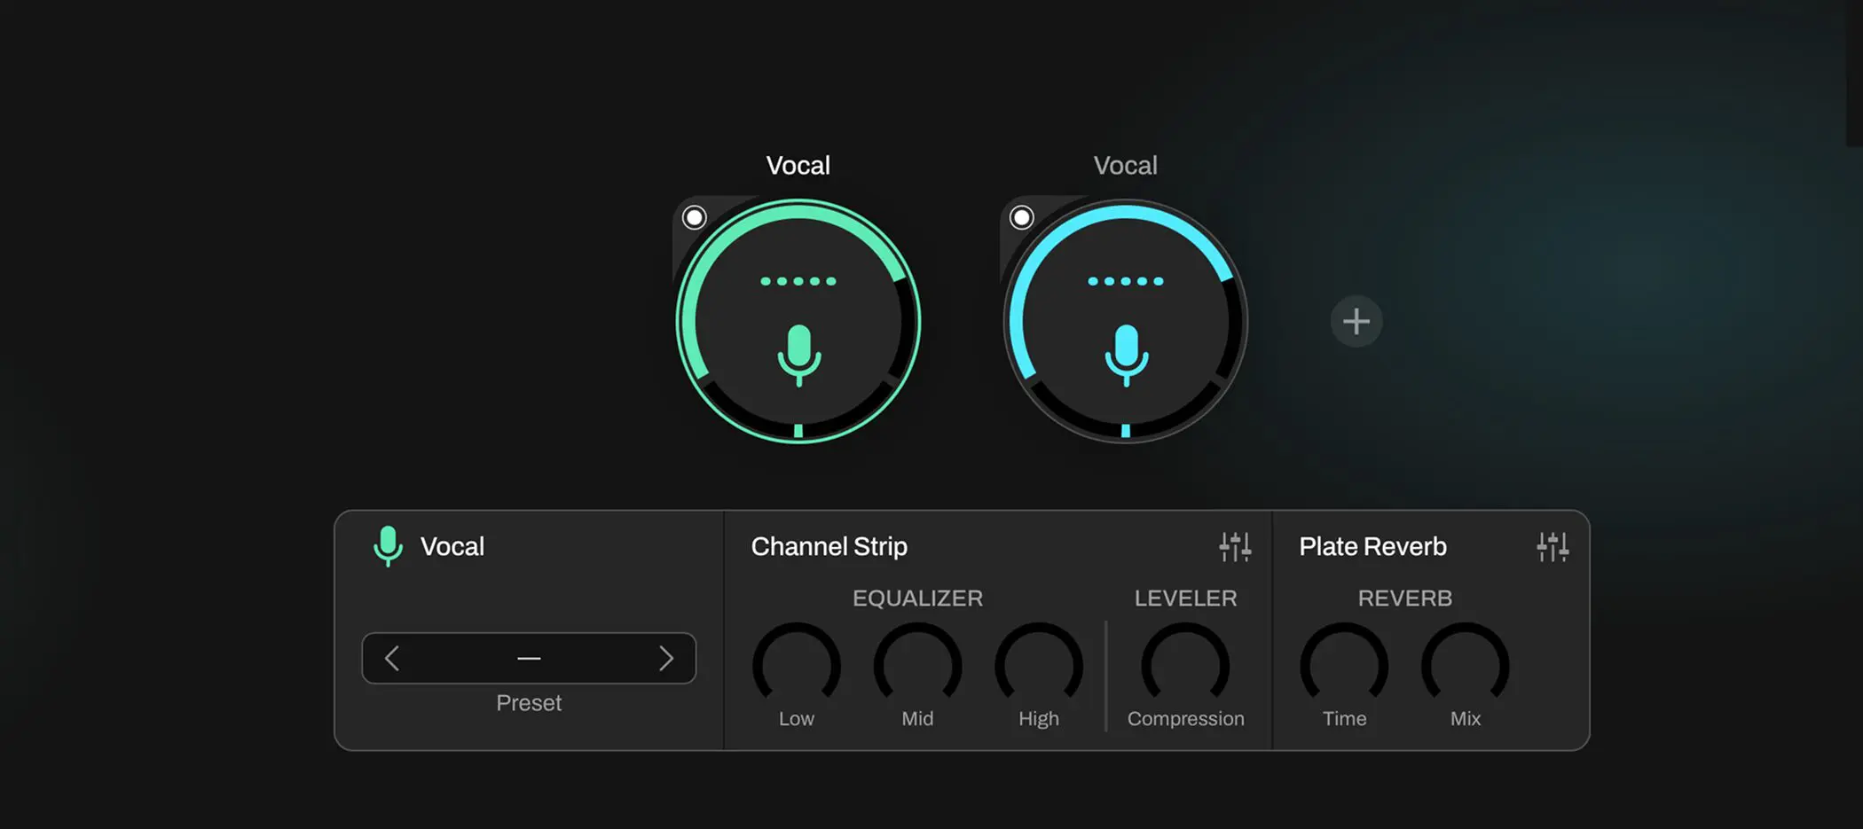Image resolution: width=1863 pixels, height=829 pixels.
Task: Click the Low equalizer knob
Action: pyautogui.click(x=797, y=665)
